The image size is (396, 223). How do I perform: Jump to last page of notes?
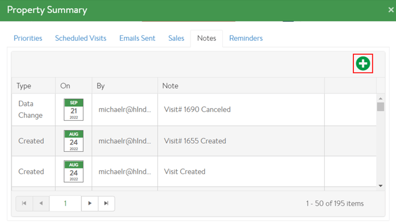(x=106, y=203)
